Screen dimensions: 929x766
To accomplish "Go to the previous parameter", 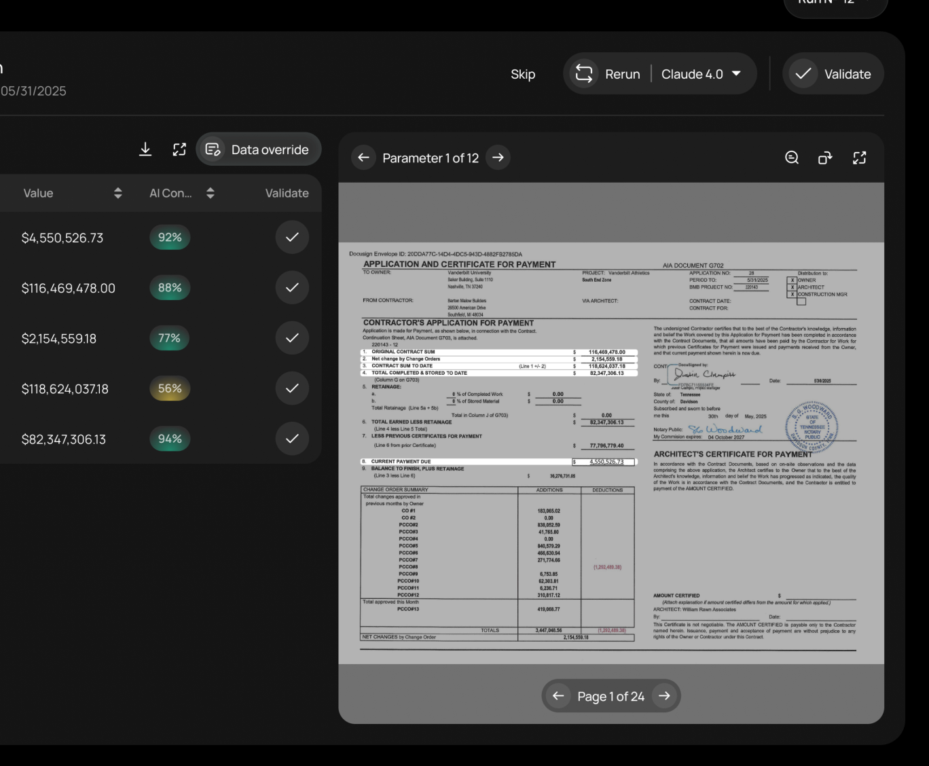I will point(363,158).
